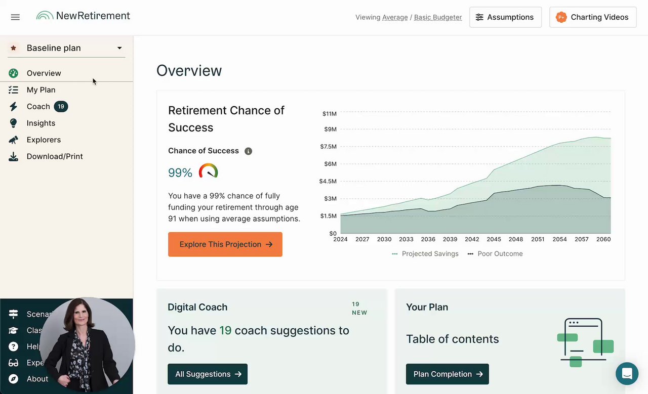The height and width of the screenshot is (394, 648).
Task: Open the hamburger menu icon
Action: click(x=15, y=17)
